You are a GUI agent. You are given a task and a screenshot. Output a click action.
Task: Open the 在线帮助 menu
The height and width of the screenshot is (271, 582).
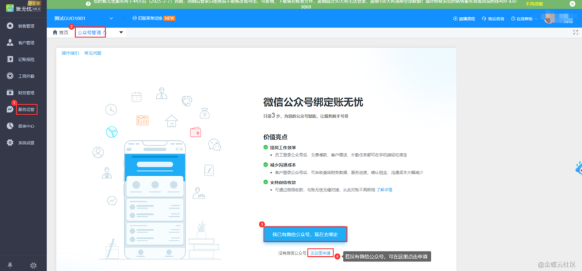(524, 18)
